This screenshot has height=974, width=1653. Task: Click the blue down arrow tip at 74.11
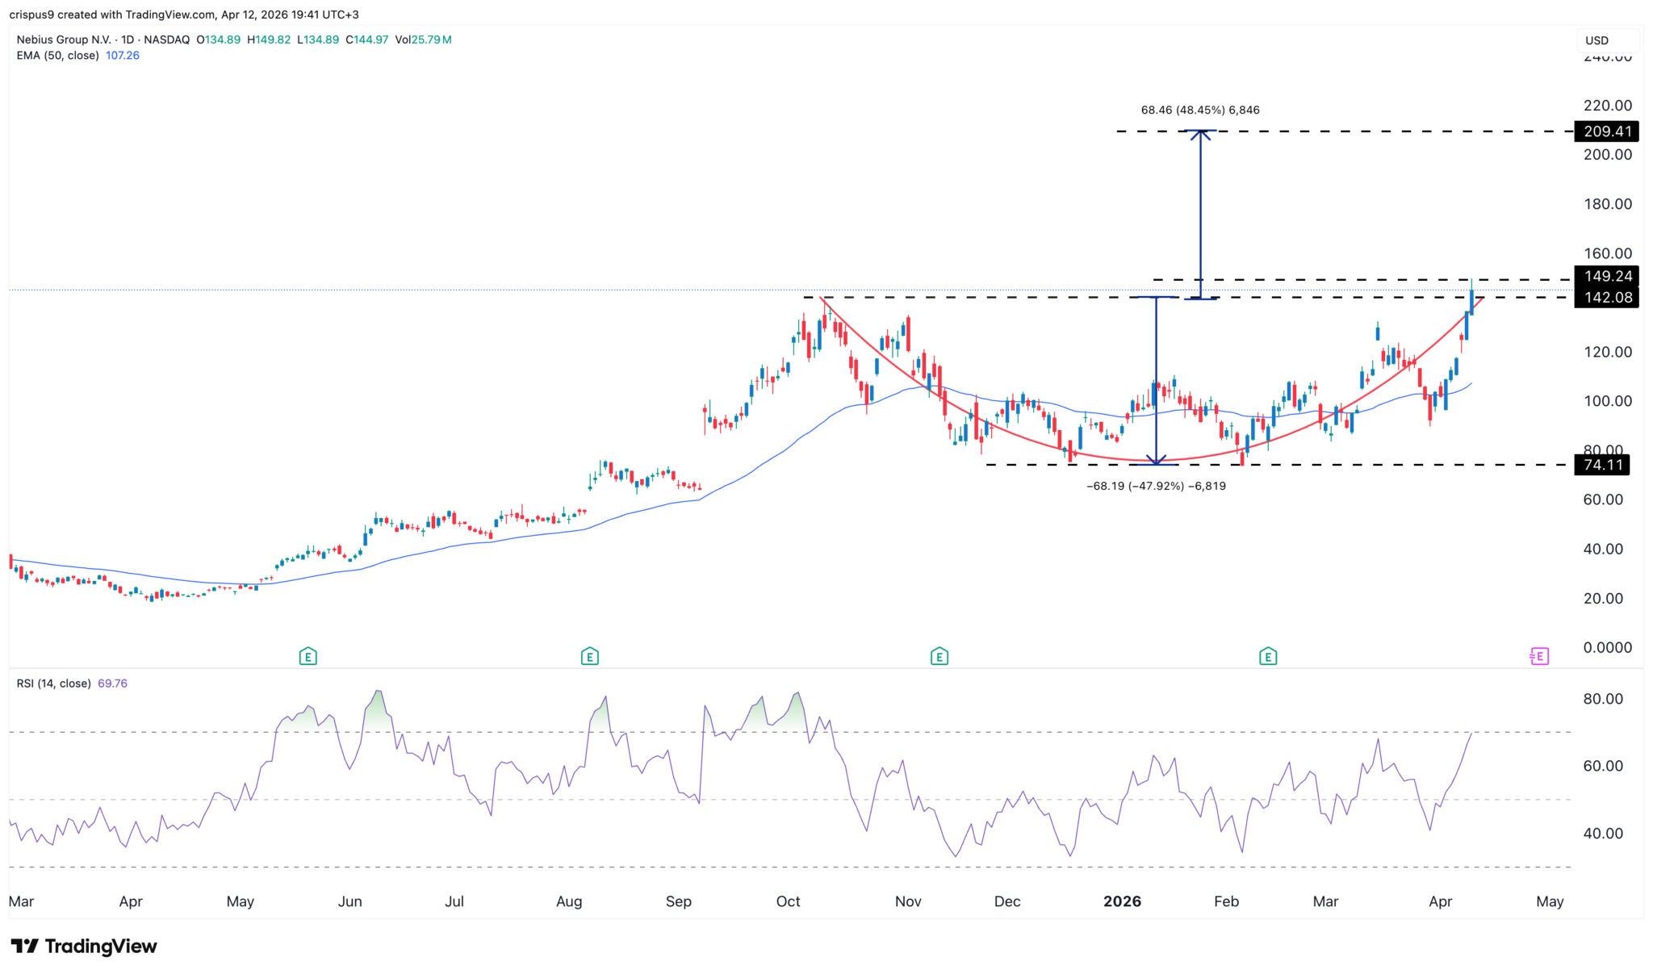(1157, 462)
